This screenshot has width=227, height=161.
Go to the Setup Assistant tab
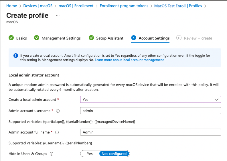(110, 38)
